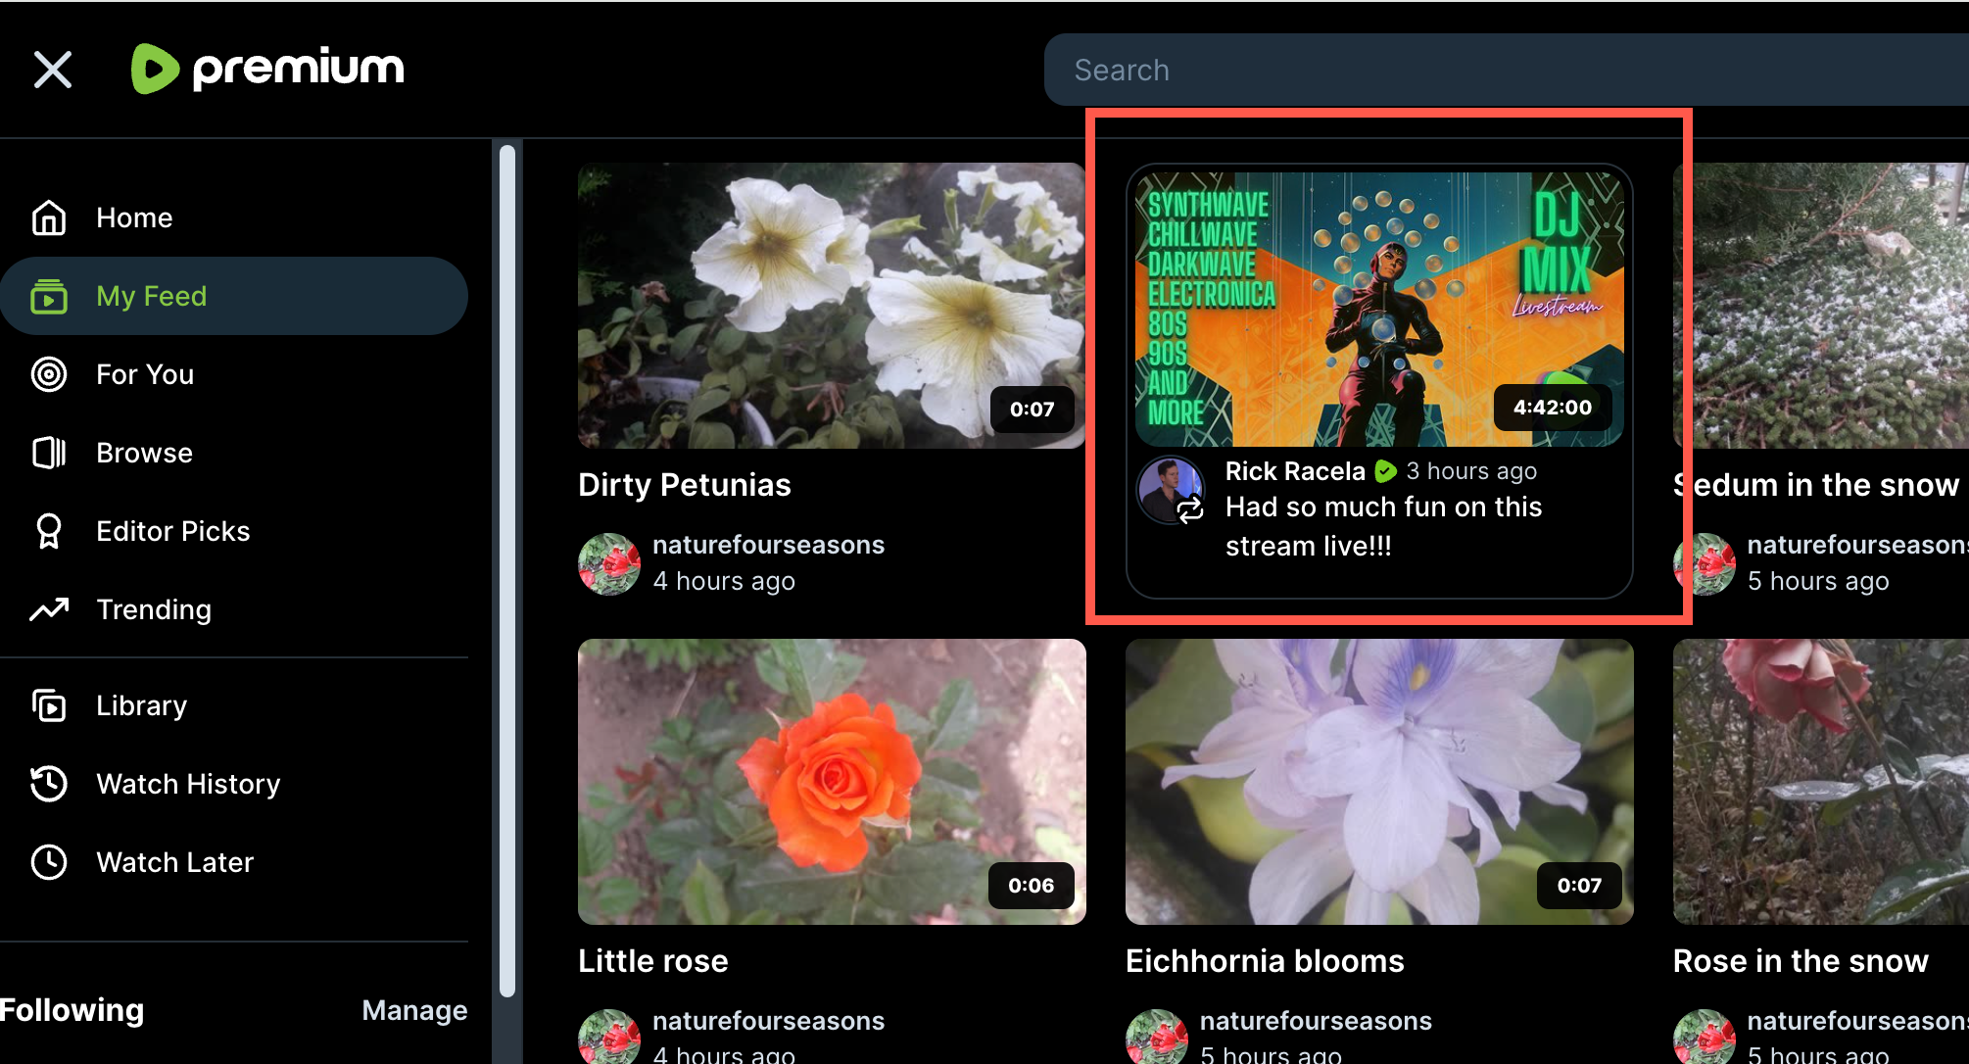This screenshot has width=1969, height=1064.
Task: Click the Eichhornia blooms flower thumbnail
Action: pyautogui.click(x=1378, y=782)
